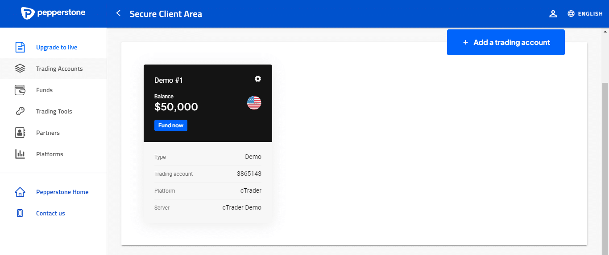Viewport: 609px width, 255px height.
Task: Click the Platforms bar chart icon
Action: (x=20, y=154)
